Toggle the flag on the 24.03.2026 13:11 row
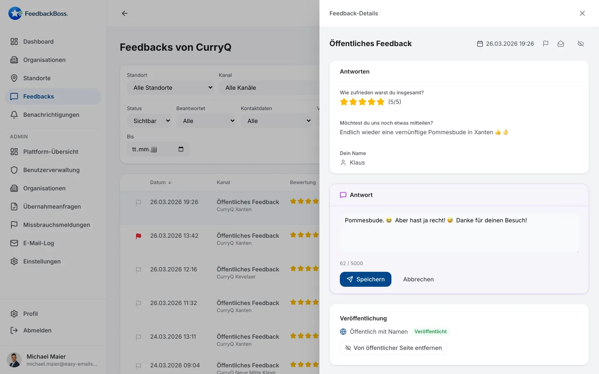 (139, 337)
